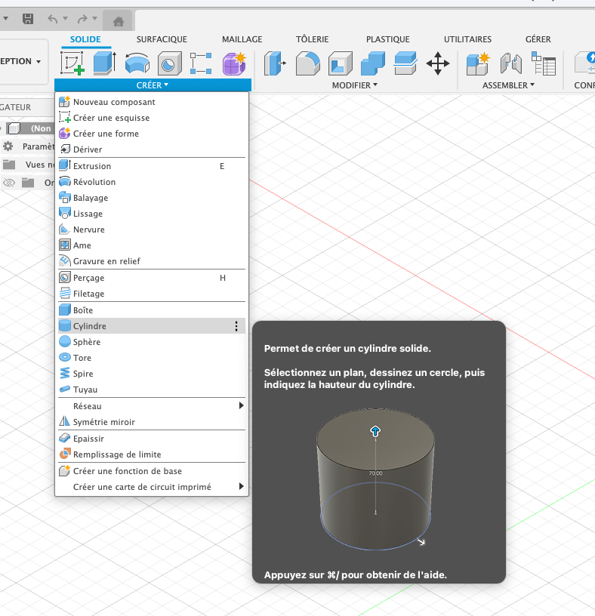Click the Revolve tool icon in the toolbar

137,63
